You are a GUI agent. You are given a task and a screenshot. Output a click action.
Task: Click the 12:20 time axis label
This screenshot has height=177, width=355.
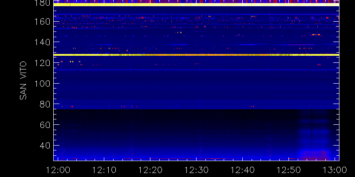click(x=150, y=170)
